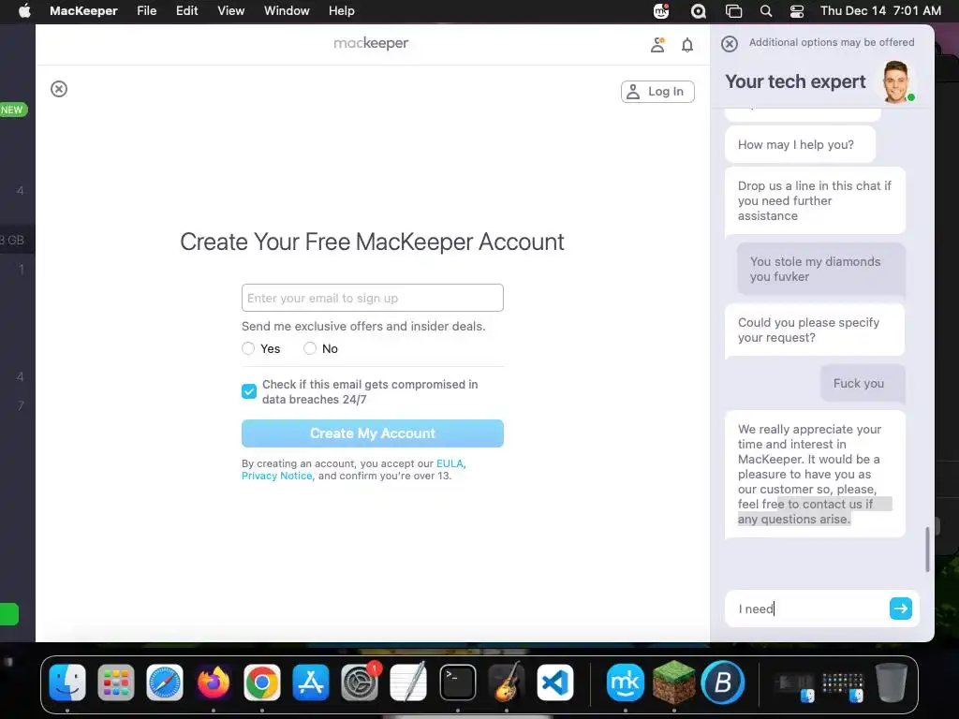The width and height of the screenshot is (959, 719).
Task: Click the email sign up field
Action: coord(373,298)
